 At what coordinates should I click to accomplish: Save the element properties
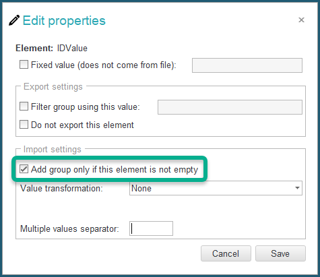coord(280,253)
